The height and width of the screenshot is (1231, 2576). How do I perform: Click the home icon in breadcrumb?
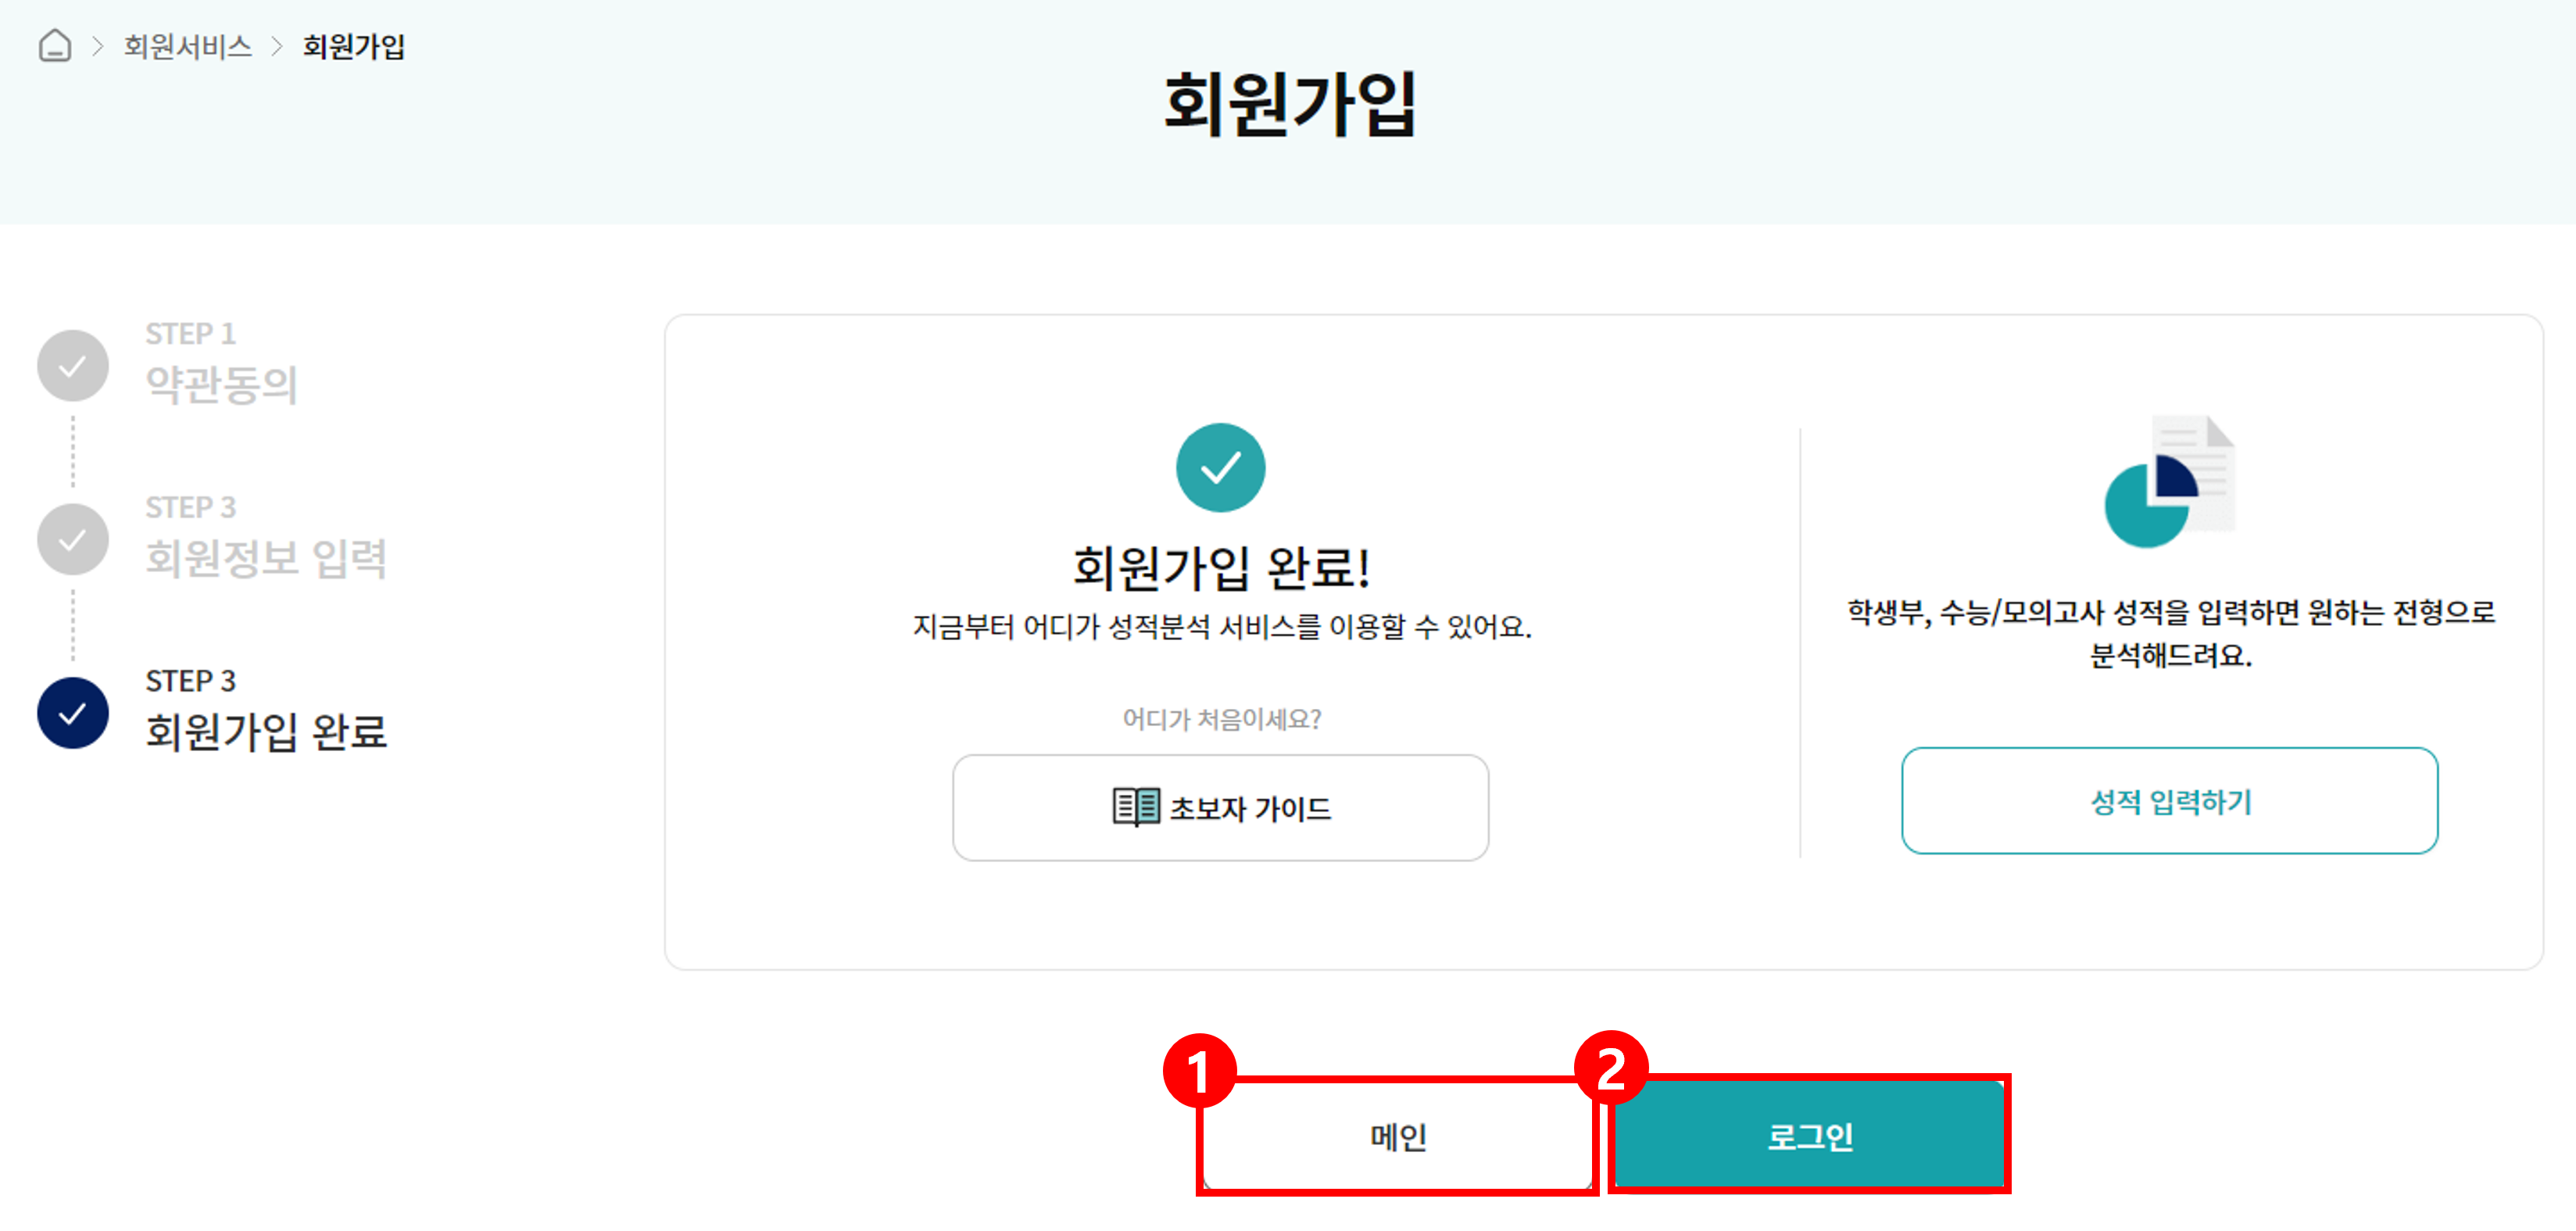coord(55,46)
